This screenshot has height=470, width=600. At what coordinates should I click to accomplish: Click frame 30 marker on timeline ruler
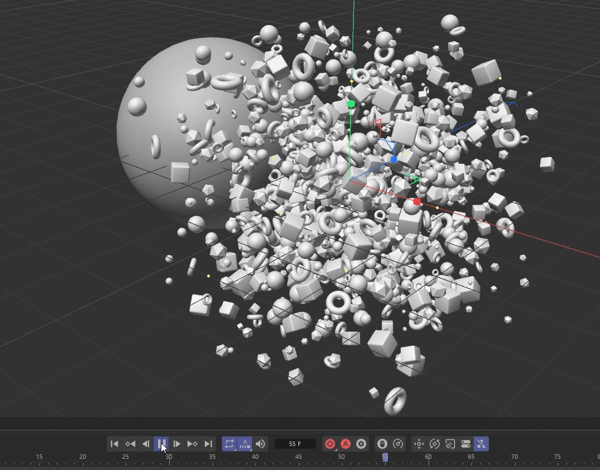tap(169, 457)
